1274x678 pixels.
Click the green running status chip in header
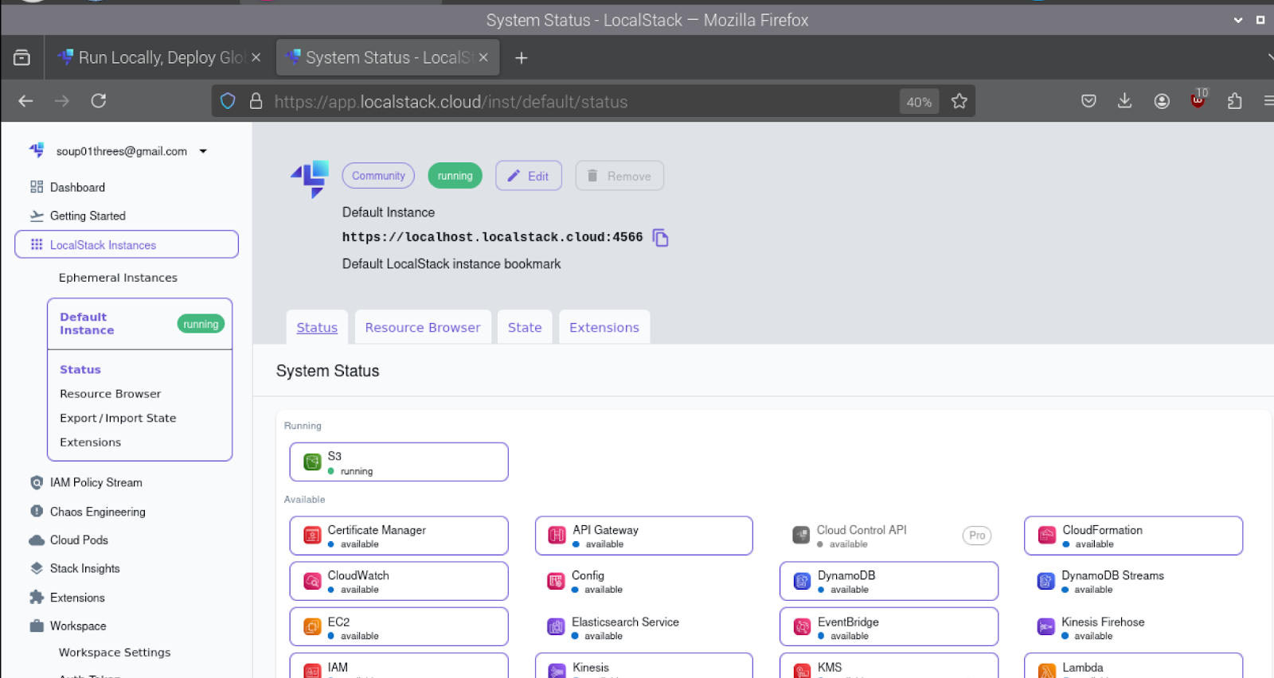[455, 176]
